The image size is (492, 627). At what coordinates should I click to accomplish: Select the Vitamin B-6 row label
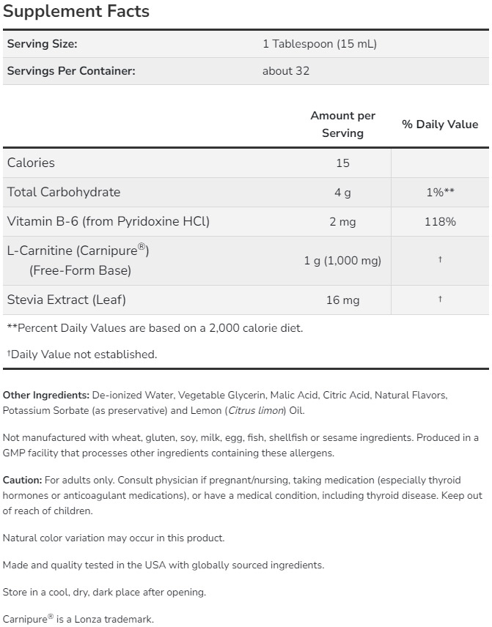click(x=109, y=221)
